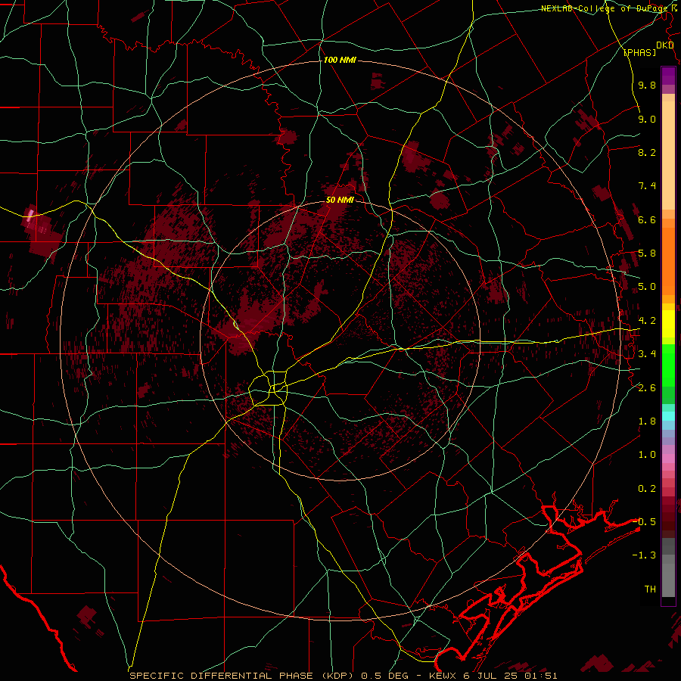
Task: Click the 8.2 scale value
Action: point(647,152)
